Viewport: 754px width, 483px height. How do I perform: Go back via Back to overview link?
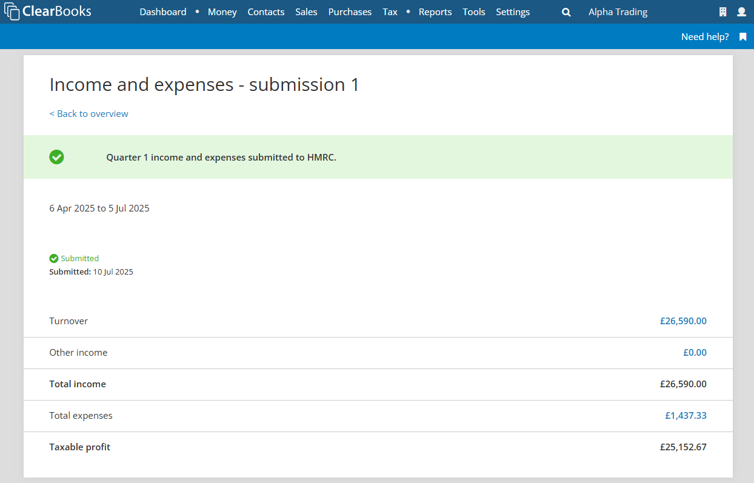(x=88, y=114)
